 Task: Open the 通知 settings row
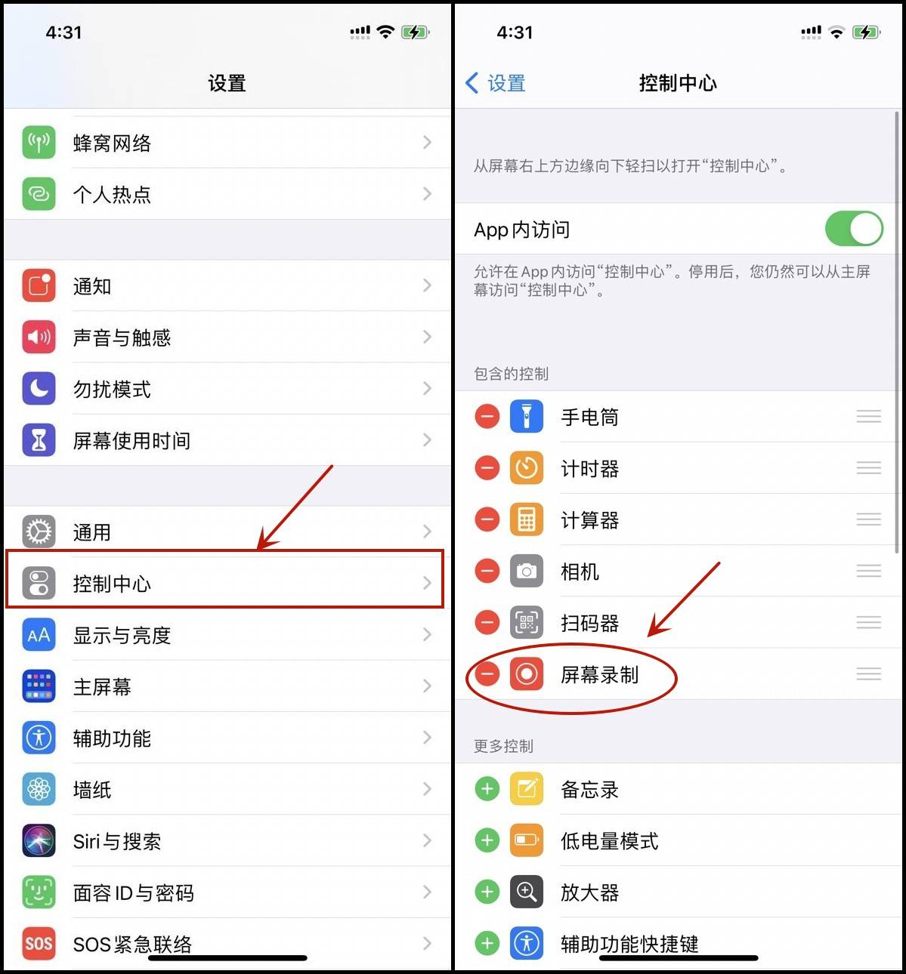click(227, 285)
